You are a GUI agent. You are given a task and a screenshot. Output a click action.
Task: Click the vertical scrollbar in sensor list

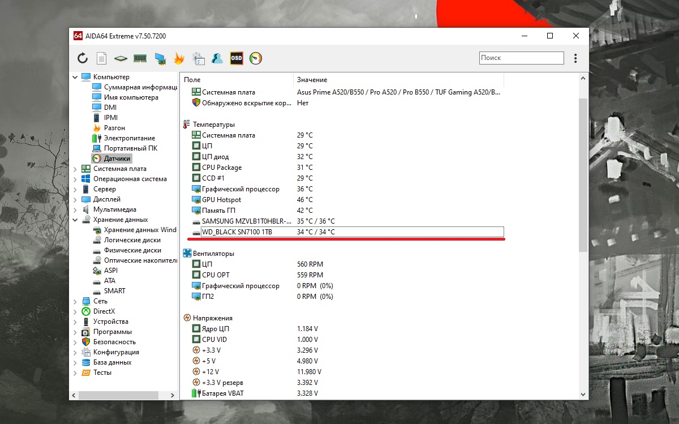[x=583, y=175]
